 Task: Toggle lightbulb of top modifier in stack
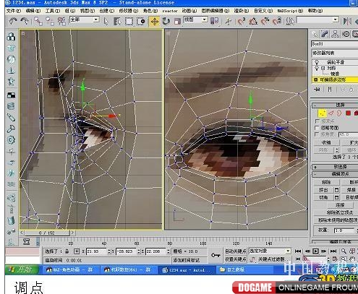click(317, 62)
